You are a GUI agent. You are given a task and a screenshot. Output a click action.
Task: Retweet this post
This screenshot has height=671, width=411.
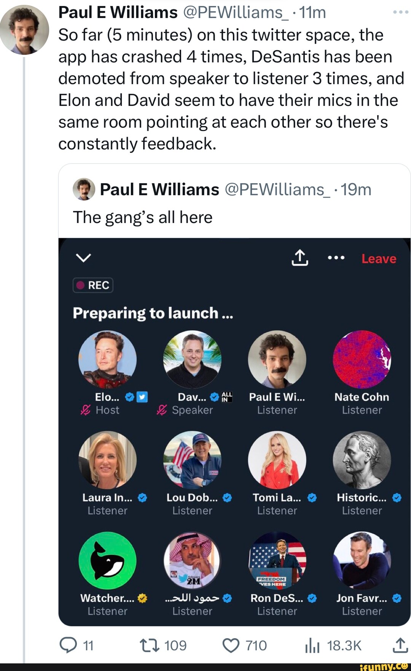point(150,645)
